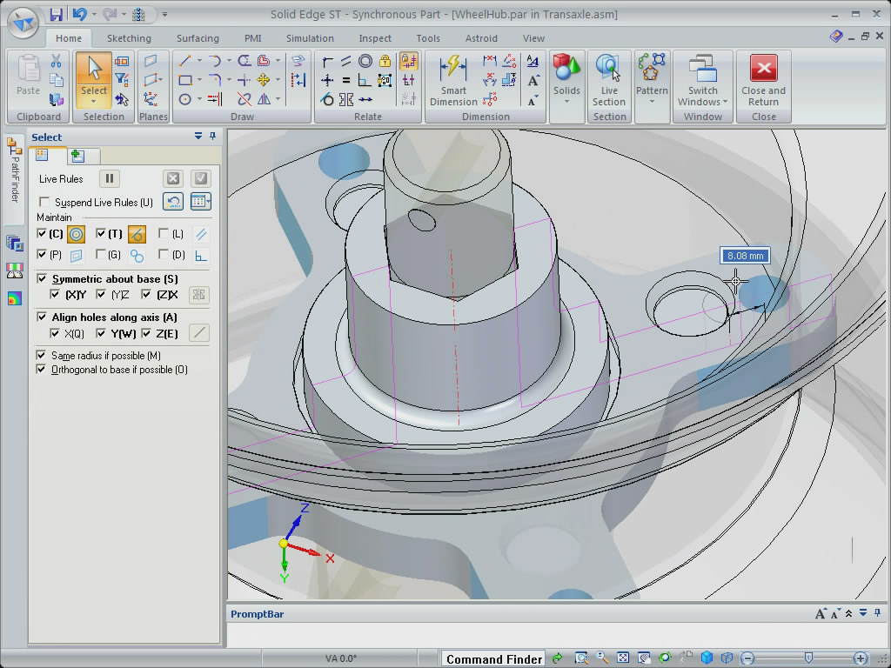The height and width of the screenshot is (668, 891).
Task: Toggle Symmetric about base (S) checkbox
Action: point(42,279)
